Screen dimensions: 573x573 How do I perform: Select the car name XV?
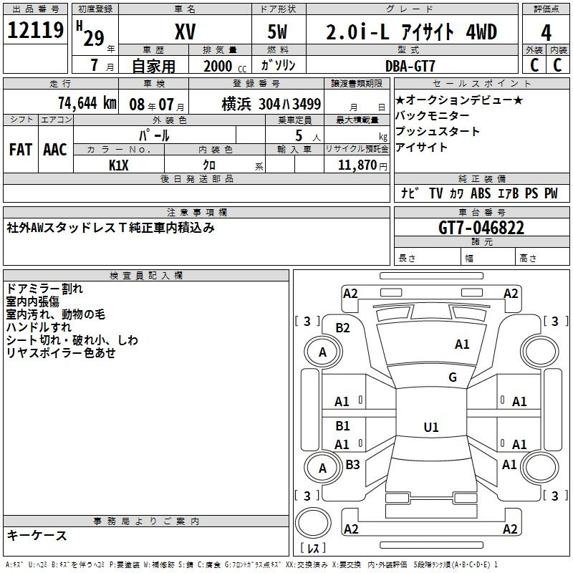coord(186,32)
